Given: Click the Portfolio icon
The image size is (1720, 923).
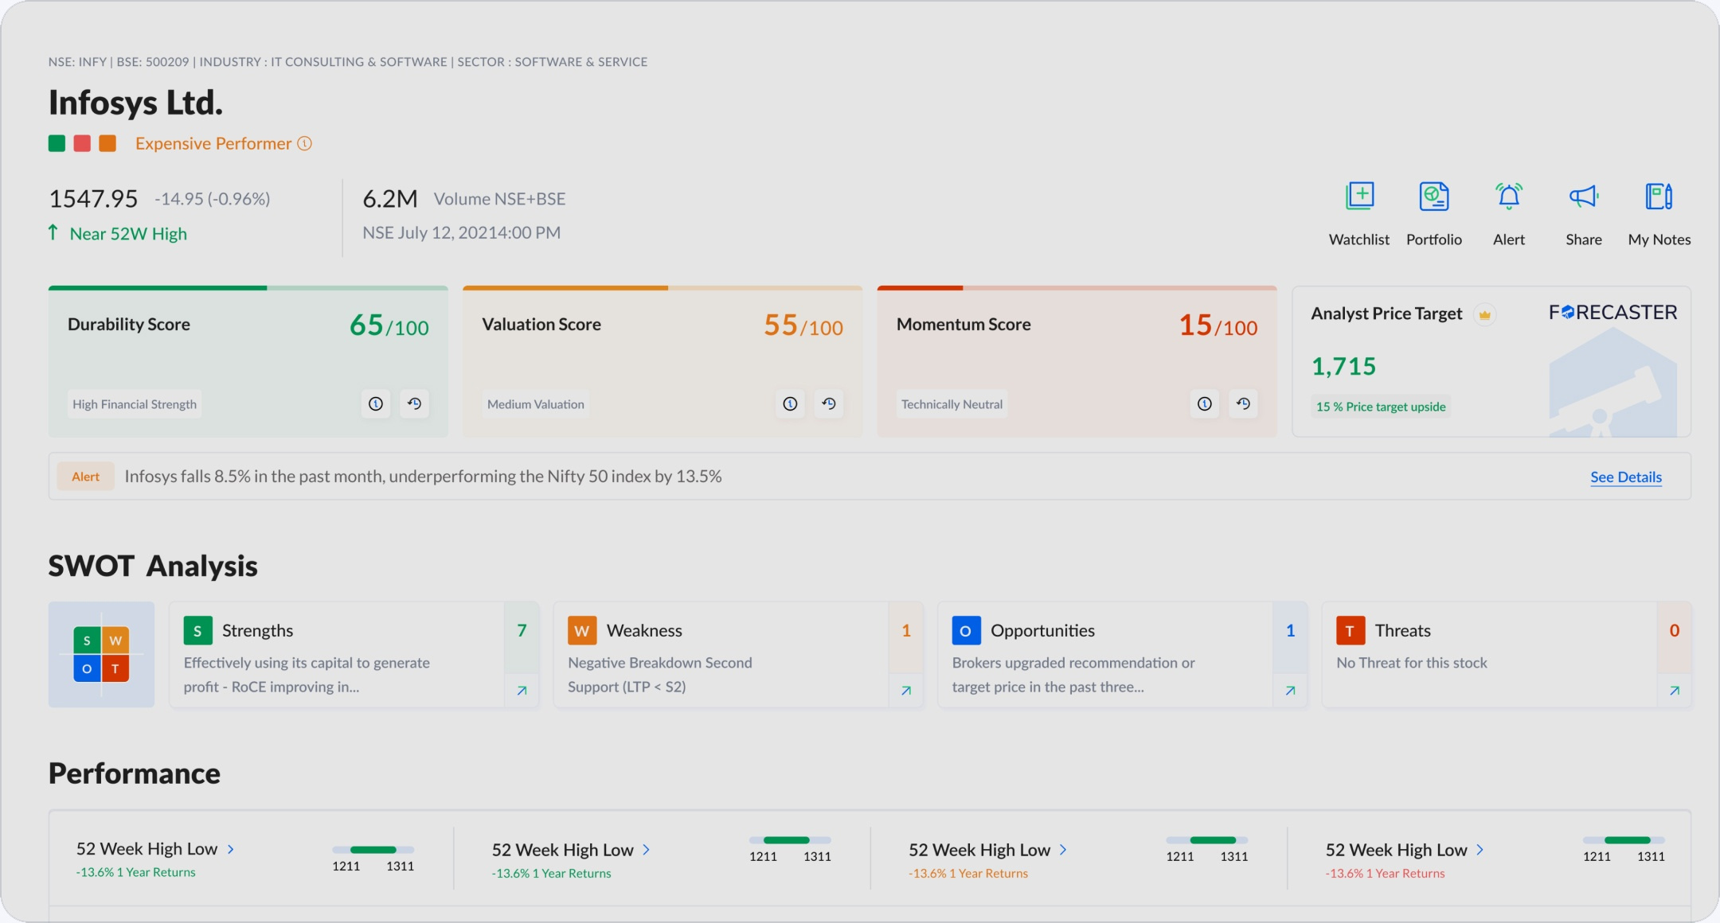Looking at the screenshot, I should [1433, 196].
